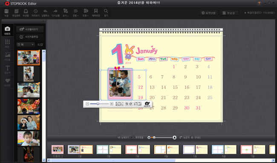Open the Text (T) sidebar panel
Image resolution: width=277 pixels, height=163 pixels.
7,69
